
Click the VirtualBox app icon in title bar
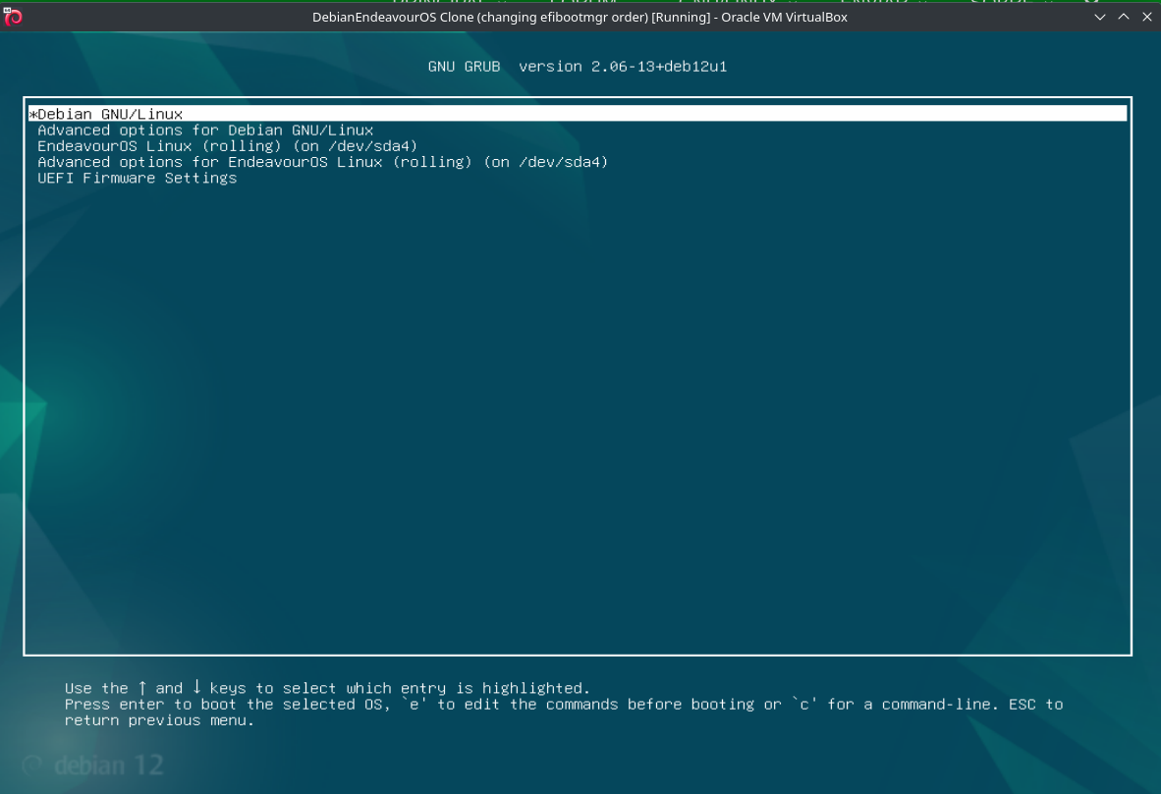coord(13,16)
